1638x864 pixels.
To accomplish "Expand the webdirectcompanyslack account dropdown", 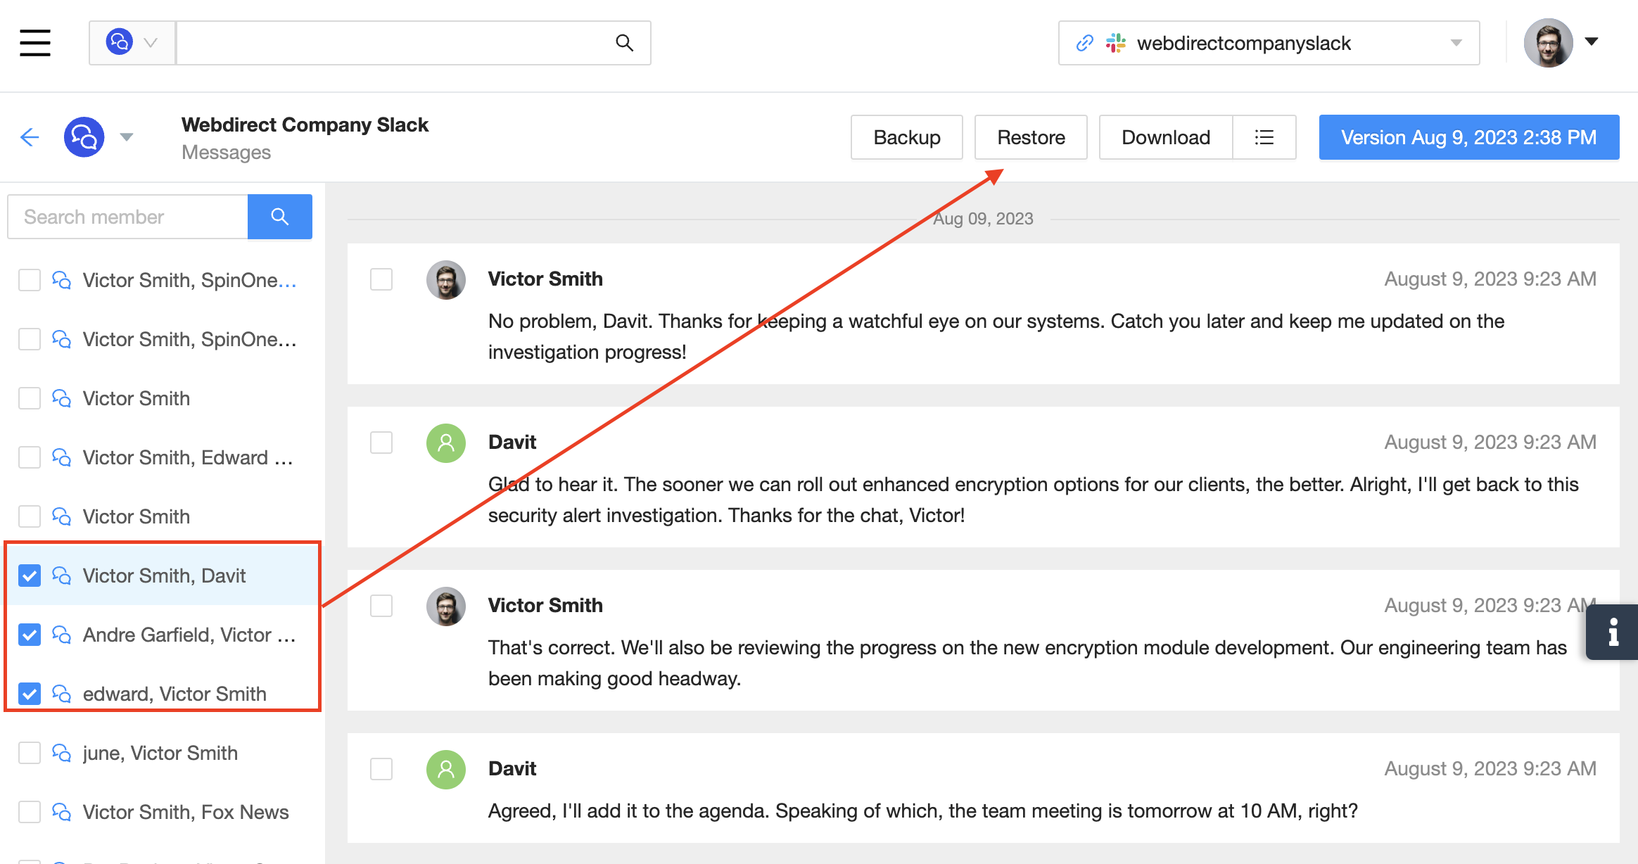I will pos(1456,43).
